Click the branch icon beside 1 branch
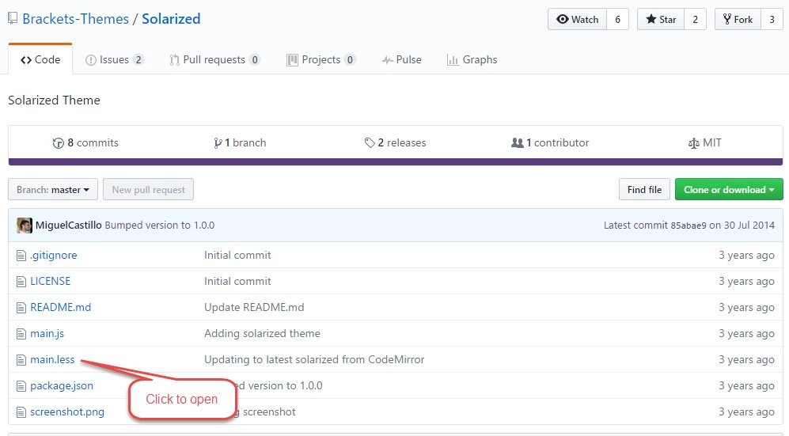This screenshot has height=436, width=789. [218, 143]
